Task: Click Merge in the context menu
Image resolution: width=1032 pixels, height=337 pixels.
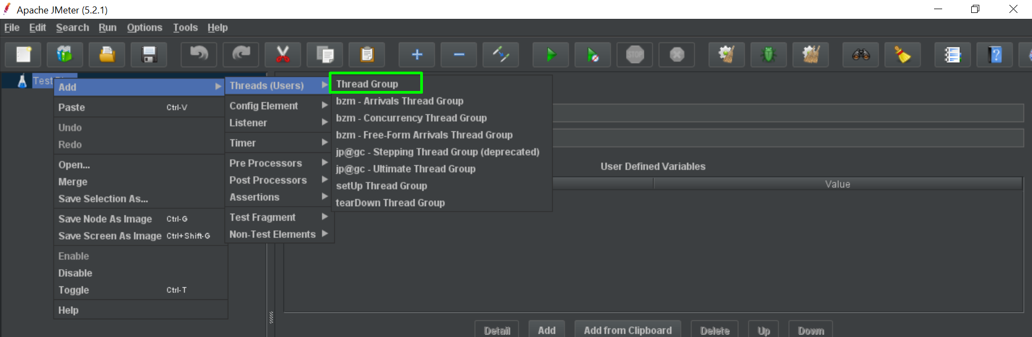Action: point(139,182)
